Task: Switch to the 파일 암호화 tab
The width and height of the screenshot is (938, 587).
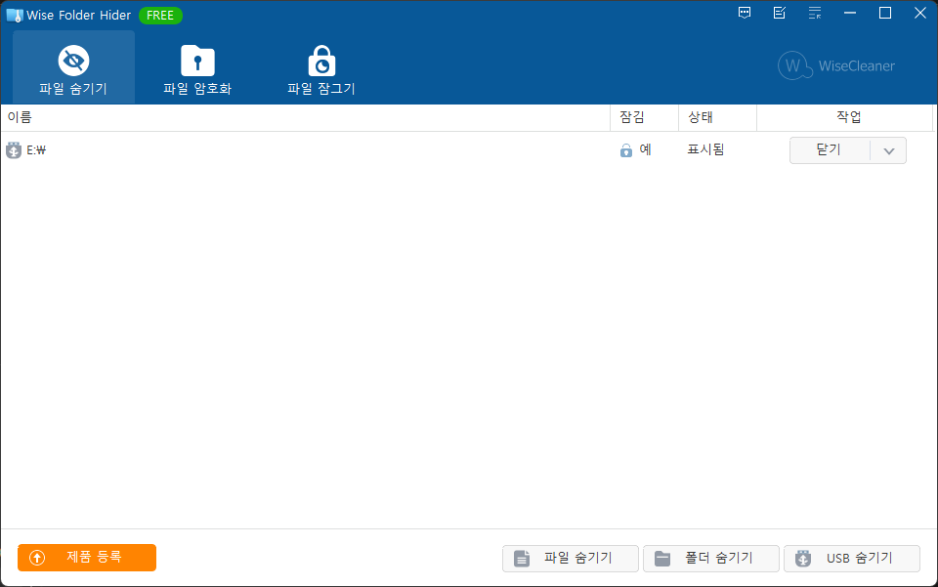Action: (197, 67)
